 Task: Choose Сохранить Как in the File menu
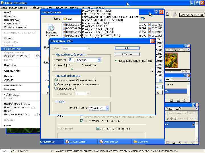click(20, 49)
